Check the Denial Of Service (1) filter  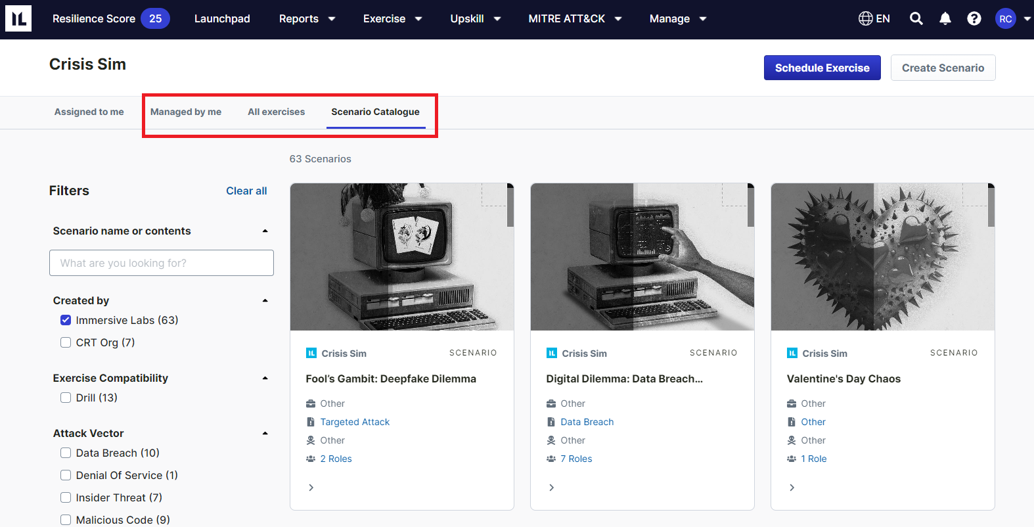[66, 475]
